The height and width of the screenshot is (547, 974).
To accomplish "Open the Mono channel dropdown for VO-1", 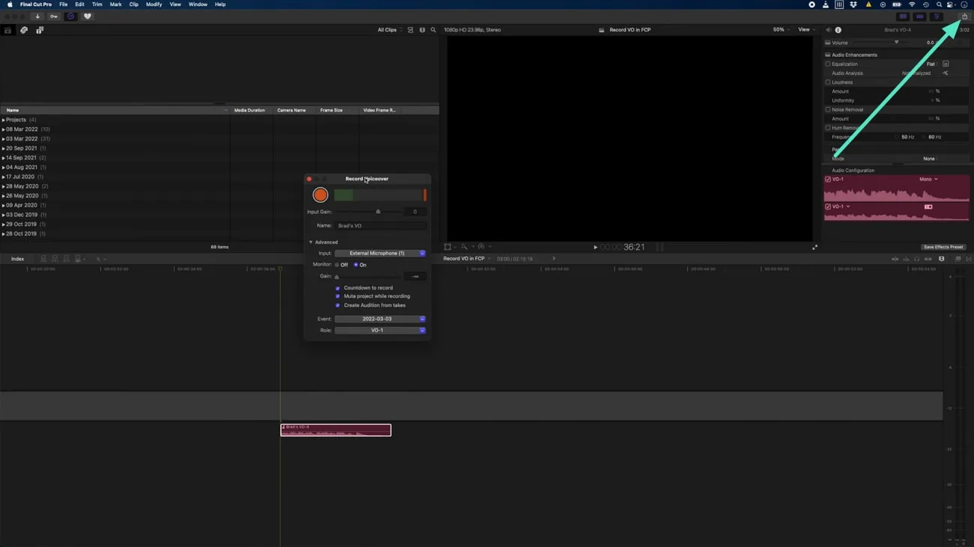I will 928,180.
